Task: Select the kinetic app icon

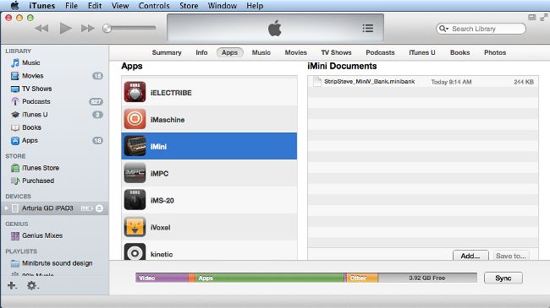Action: click(135, 252)
